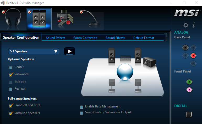The image size is (202, 124).
Task: Click the Realtek speaker icon in title bar
Action: 3,3
